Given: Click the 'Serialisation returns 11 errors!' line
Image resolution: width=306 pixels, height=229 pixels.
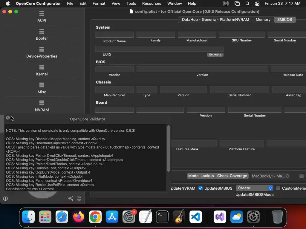Looking at the screenshot, I should coord(30,189).
